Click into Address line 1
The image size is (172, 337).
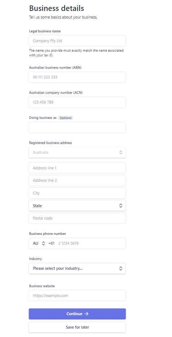[77, 168]
